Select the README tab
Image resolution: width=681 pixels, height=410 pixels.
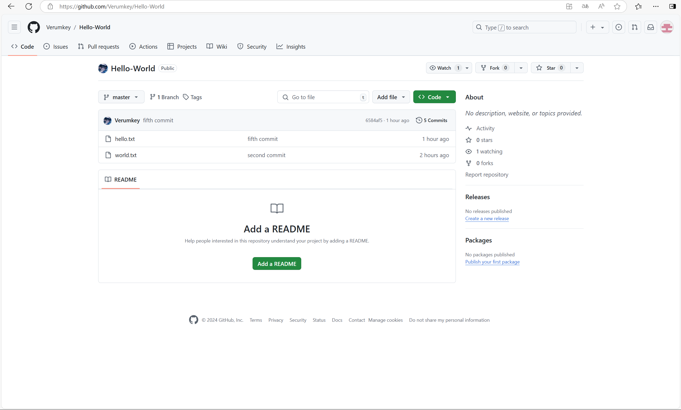coord(121,180)
